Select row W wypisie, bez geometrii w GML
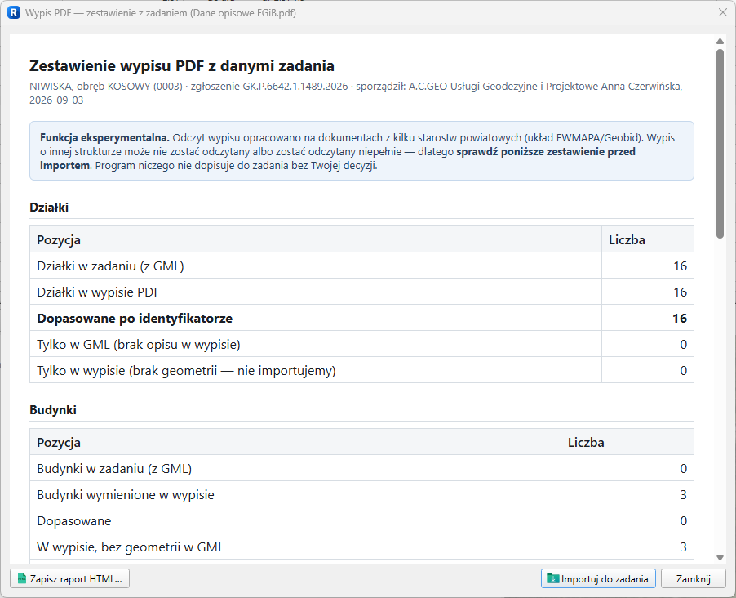Viewport: 736px width, 598px height. (x=362, y=547)
